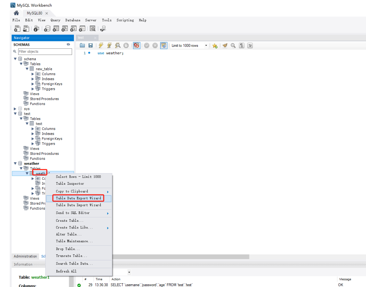Open the Query menu
This screenshot has height=287, width=366.
[55, 20]
